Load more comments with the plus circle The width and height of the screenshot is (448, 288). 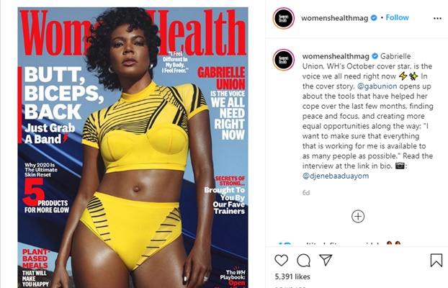coord(358,216)
